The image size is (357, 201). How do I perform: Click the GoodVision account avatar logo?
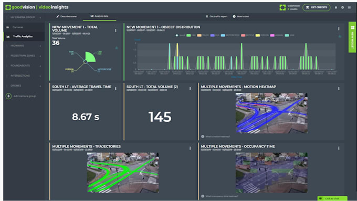(x=282, y=7)
